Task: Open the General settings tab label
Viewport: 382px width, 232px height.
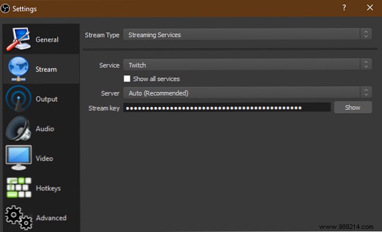Action: [x=47, y=40]
